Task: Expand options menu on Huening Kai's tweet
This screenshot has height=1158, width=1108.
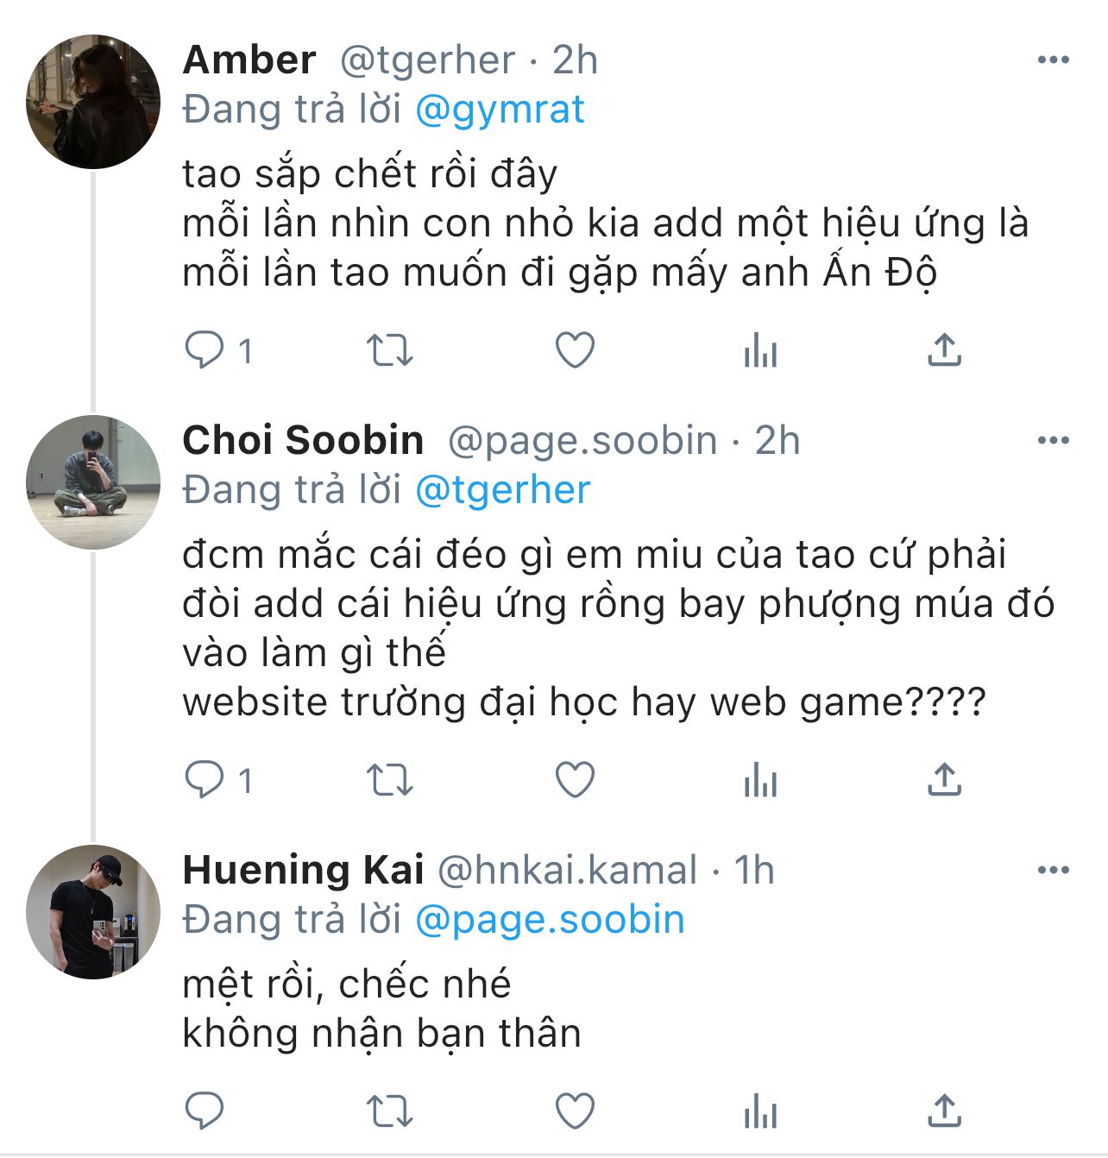Action: point(1053,869)
